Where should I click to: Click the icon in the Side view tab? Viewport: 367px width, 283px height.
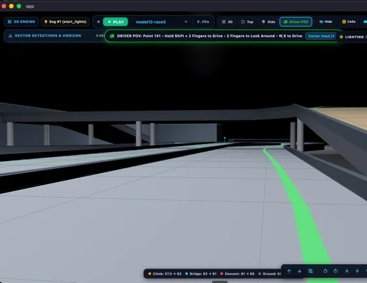point(264,22)
